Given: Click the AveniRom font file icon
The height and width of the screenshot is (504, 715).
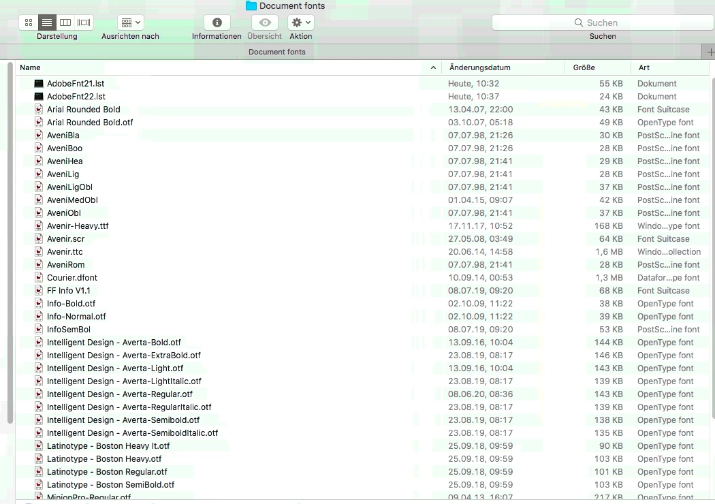Looking at the screenshot, I should pyautogui.click(x=39, y=264).
